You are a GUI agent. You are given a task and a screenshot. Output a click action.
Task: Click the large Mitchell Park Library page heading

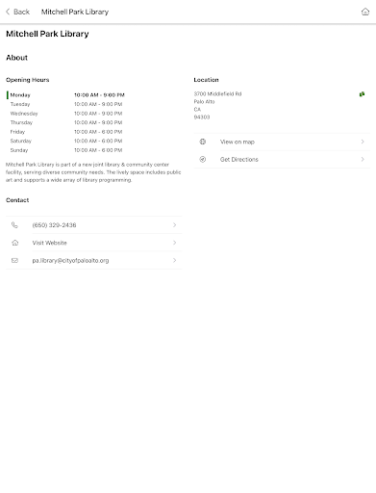tap(47, 34)
